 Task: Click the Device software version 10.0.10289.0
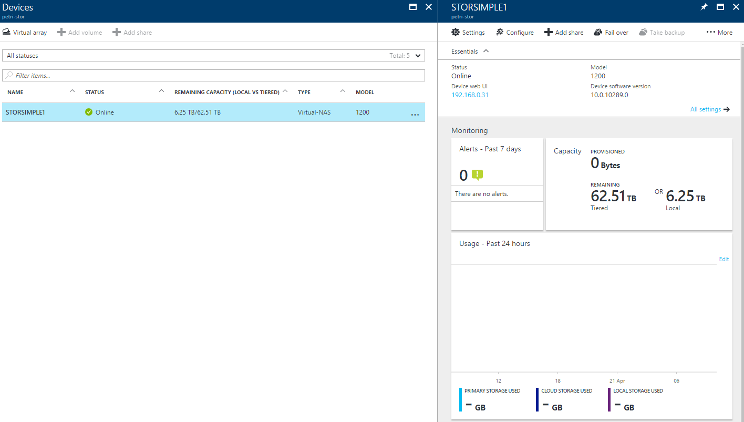pos(609,95)
